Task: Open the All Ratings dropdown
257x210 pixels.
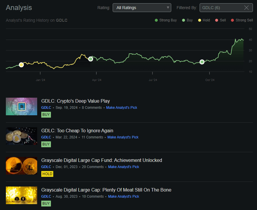Action: [142, 7]
